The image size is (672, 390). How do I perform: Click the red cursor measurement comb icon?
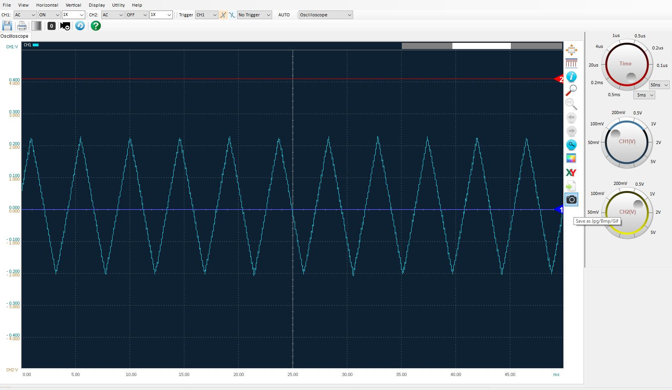pyautogui.click(x=571, y=63)
